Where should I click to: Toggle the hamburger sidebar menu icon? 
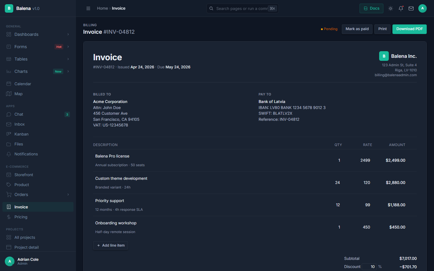[88, 8]
